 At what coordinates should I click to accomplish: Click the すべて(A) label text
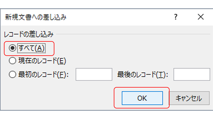[31, 48]
